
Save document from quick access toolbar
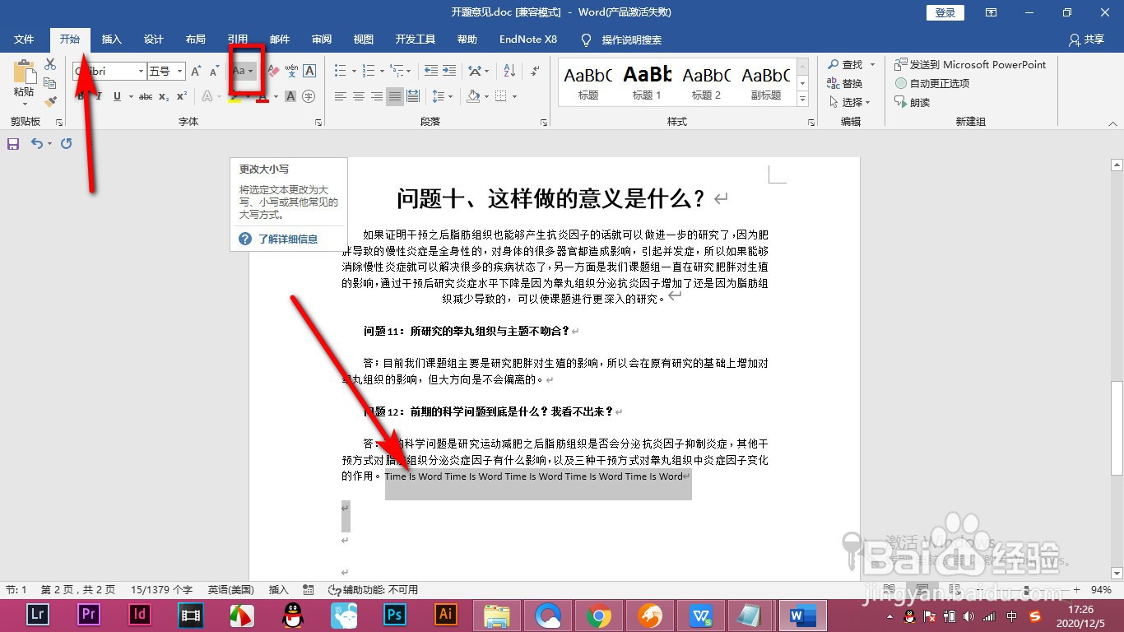tap(13, 143)
